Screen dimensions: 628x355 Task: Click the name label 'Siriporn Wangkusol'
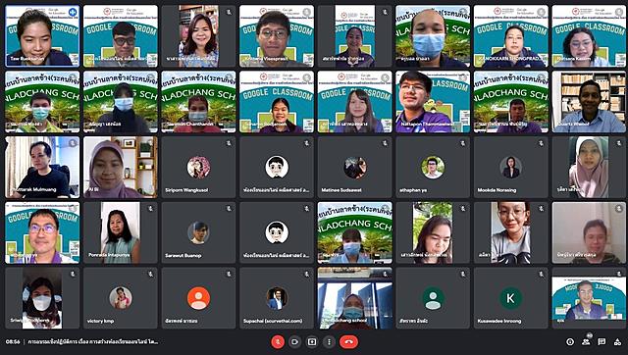(x=186, y=190)
